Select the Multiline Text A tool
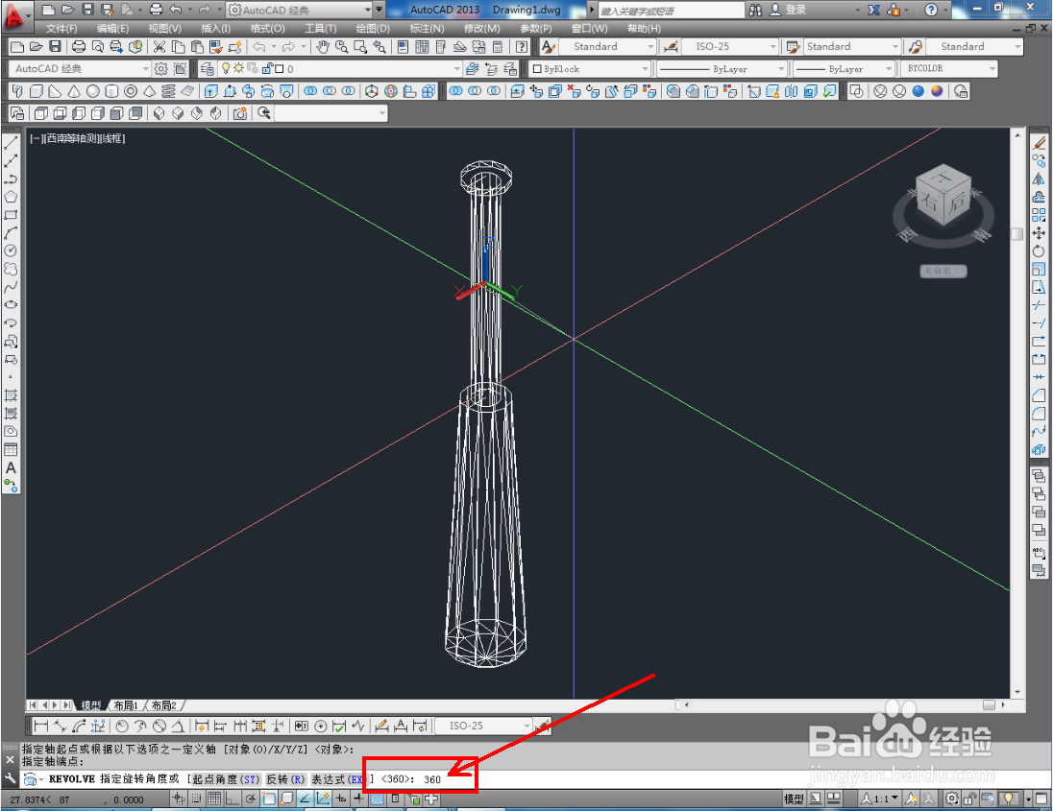 (x=11, y=467)
